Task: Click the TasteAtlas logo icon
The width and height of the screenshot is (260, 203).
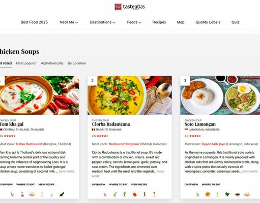Action: tap(118, 7)
